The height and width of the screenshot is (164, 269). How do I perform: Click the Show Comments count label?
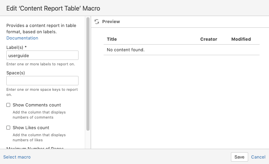coord(37,105)
